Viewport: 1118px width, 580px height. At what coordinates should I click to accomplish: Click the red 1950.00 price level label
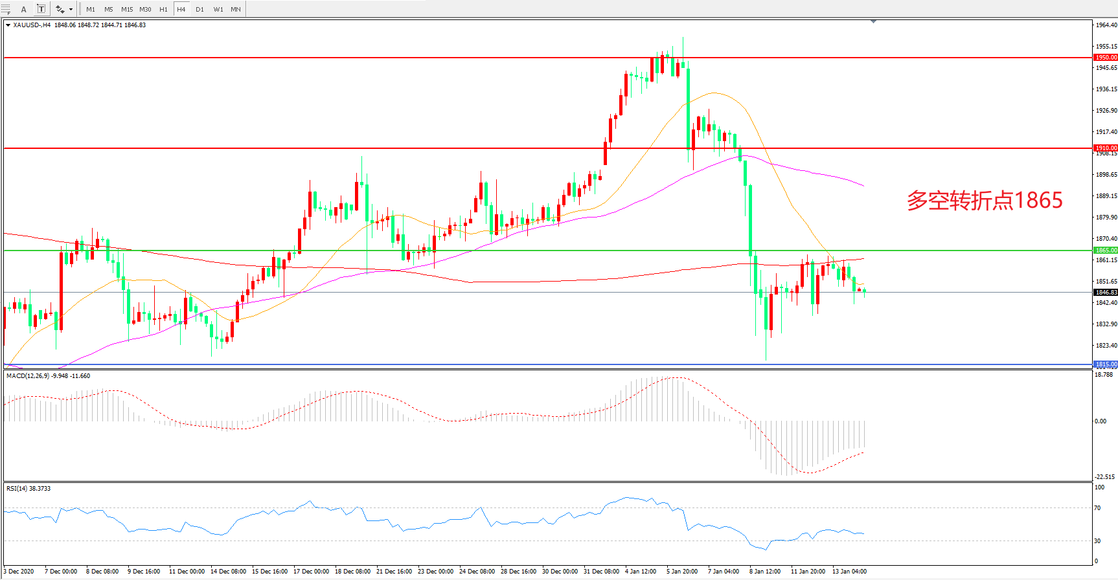[1105, 58]
